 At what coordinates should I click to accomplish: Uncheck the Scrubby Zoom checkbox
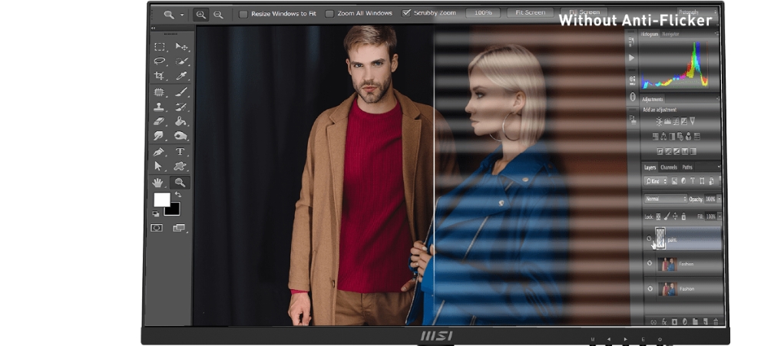407,14
